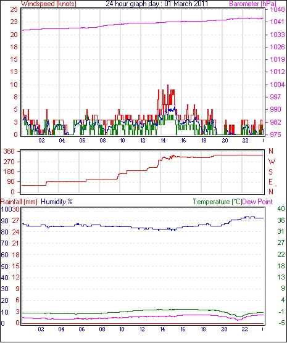Viewport: 287px width, 343px height.
Task: Click the Barometer (hPa) axis title
Action: pyautogui.click(x=253, y=4)
